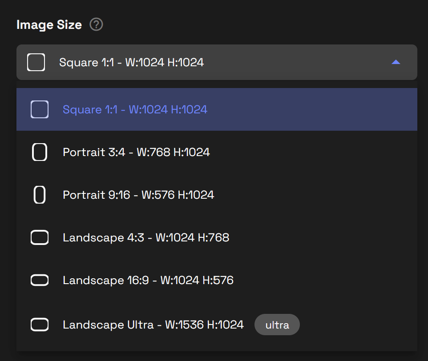Click the Image Size section label
The width and height of the screenshot is (428, 361).
pos(49,24)
